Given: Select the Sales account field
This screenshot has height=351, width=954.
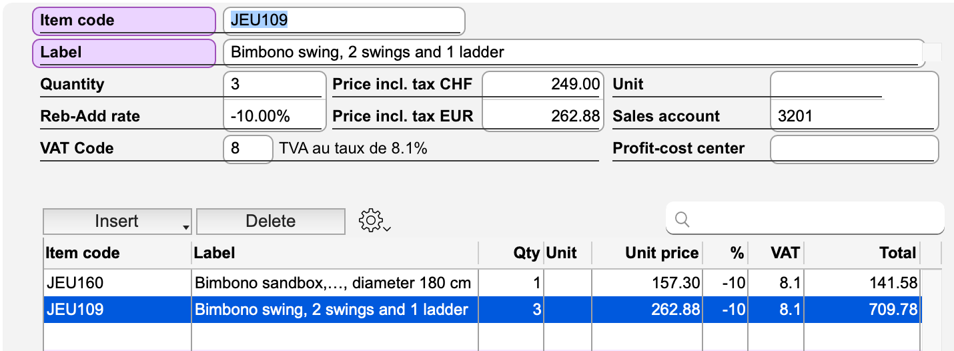Looking at the screenshot, I should click(853, 116).
